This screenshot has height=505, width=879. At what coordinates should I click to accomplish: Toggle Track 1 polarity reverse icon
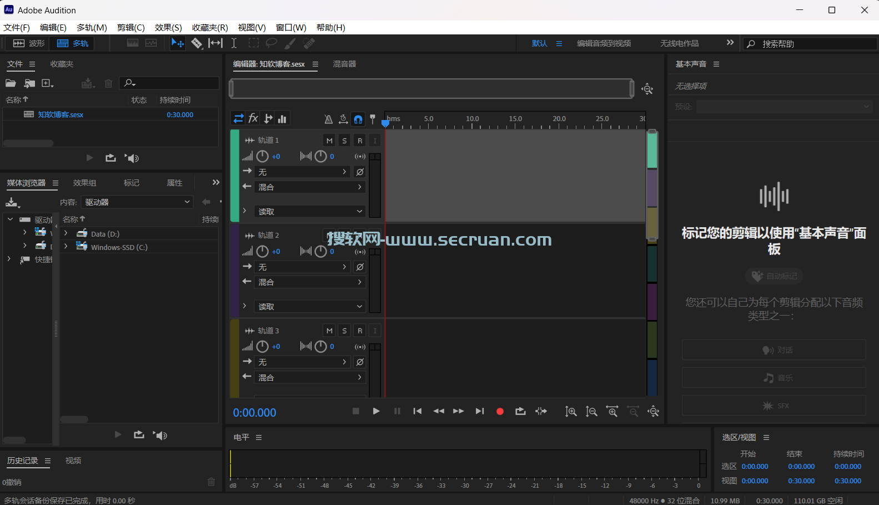pos(360,172)
